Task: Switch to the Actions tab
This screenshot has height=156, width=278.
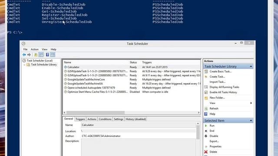Action: point(92,119)
